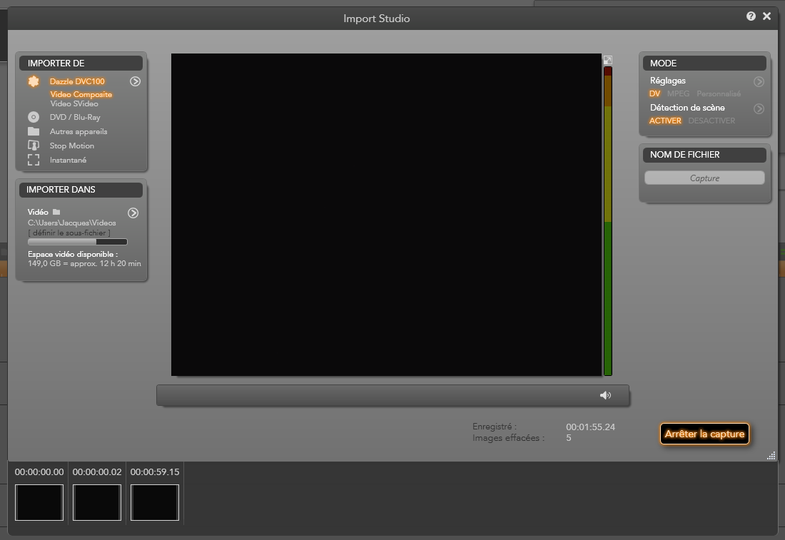Click the C:\Users\Jacques\Videos path text
Viewport: 785px width, 540px height.
point(71,223)
